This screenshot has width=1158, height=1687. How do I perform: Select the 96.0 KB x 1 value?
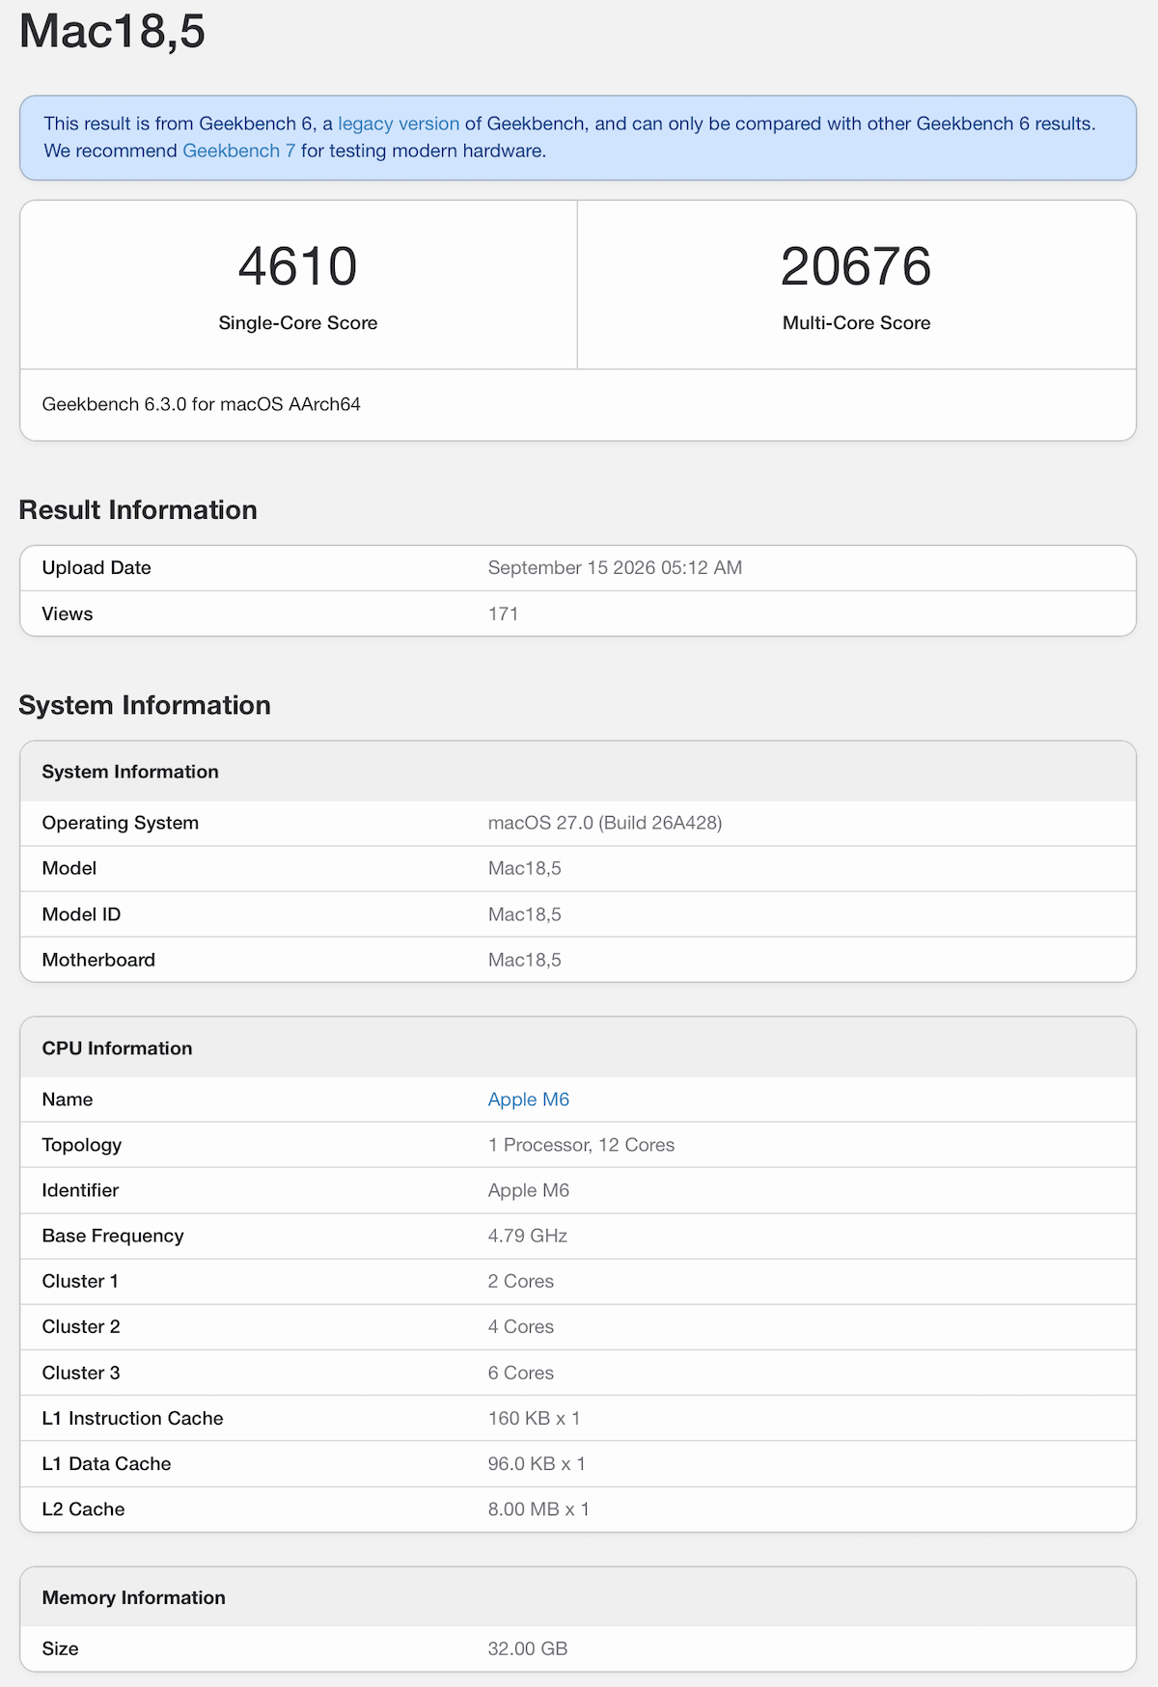(x=537, y=1464)
